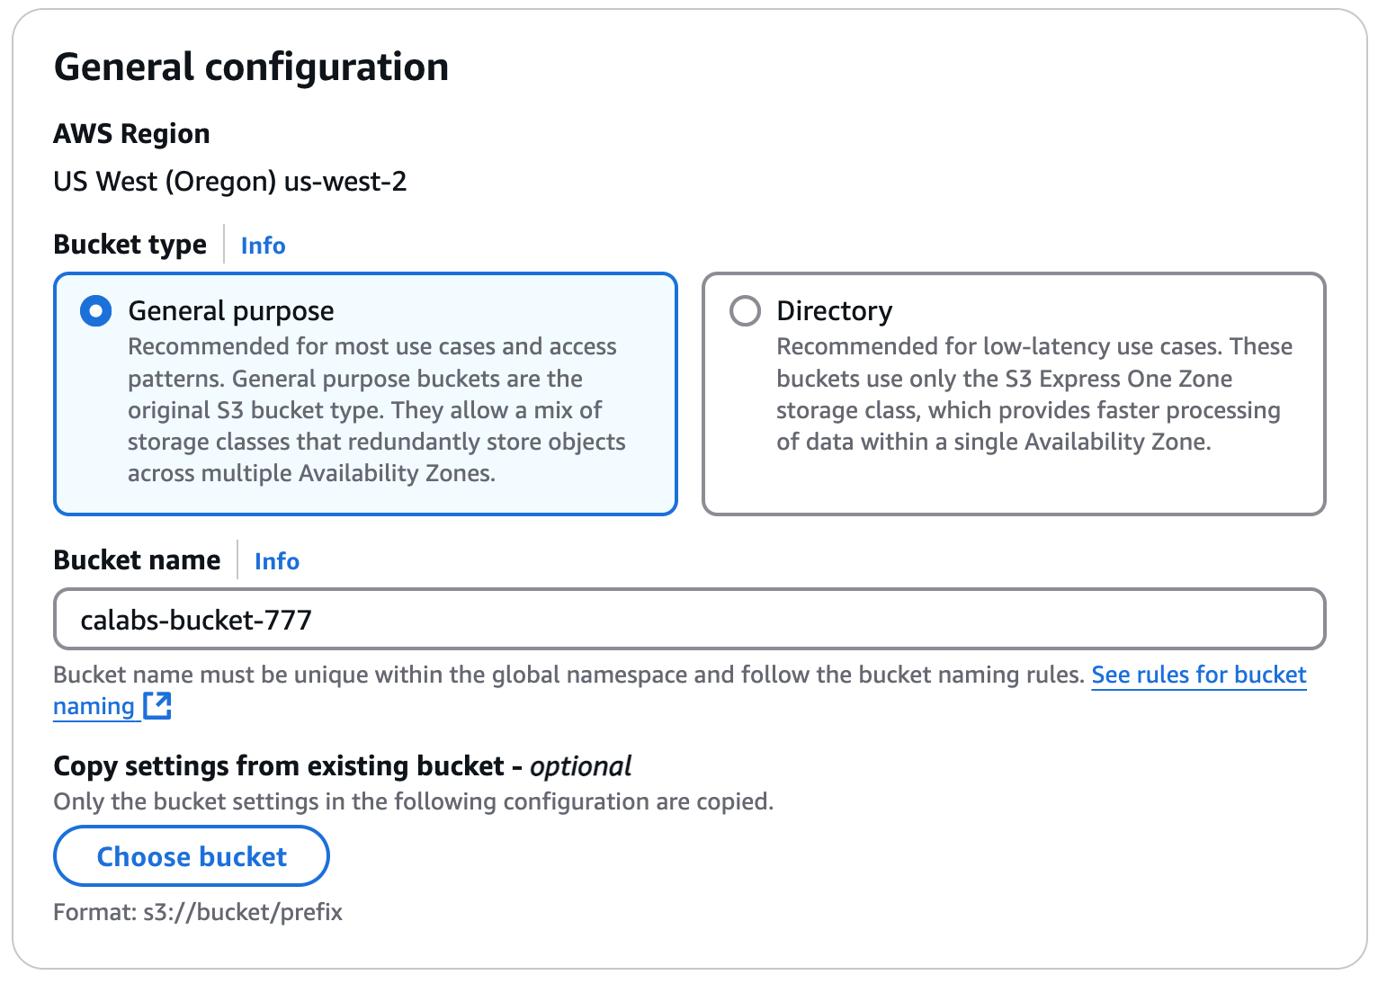This screenshot has height=984, width=1378.
Task: Click the Bucket type label
Action: (x=130, y=245)
